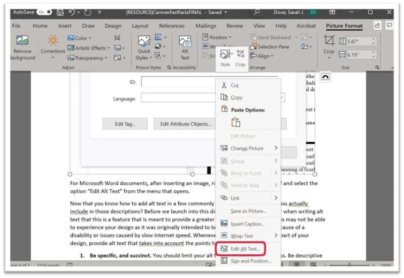This screenshot has width=404, height=278.
Task: Choose Insert Caption from menu
Action: point(248,224)
